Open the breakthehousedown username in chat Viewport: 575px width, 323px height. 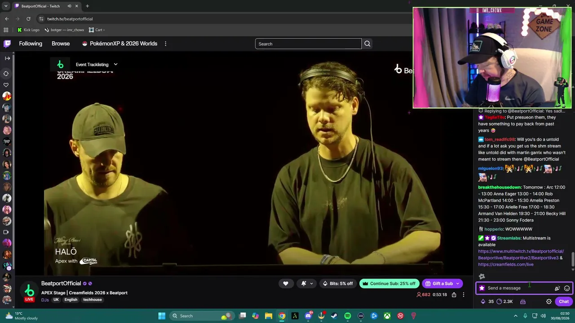coord(500,187)
